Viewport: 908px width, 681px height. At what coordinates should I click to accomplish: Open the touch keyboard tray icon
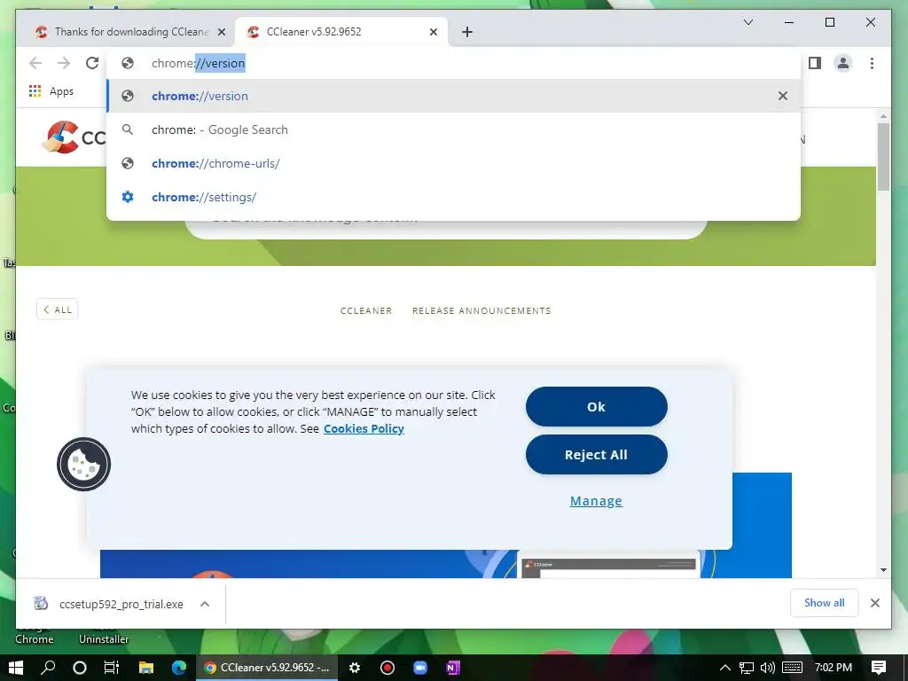[792, 668]
